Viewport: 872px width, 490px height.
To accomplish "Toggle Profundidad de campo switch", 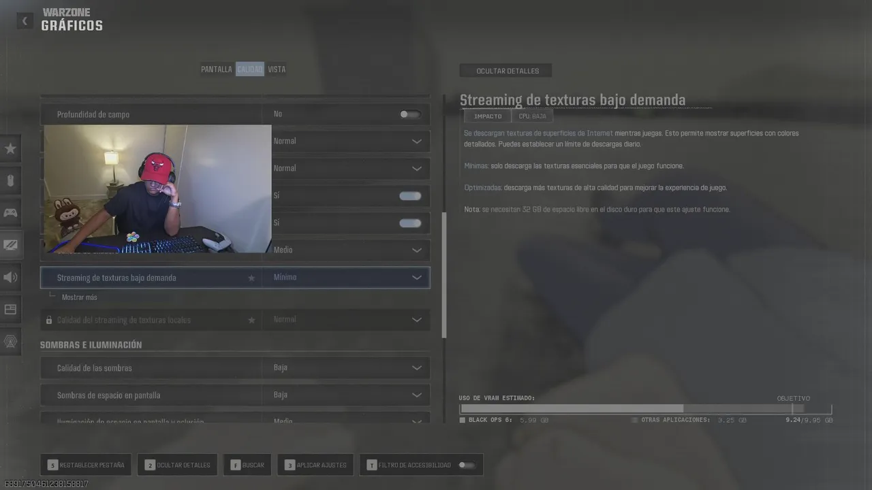I will click(409, 114).
